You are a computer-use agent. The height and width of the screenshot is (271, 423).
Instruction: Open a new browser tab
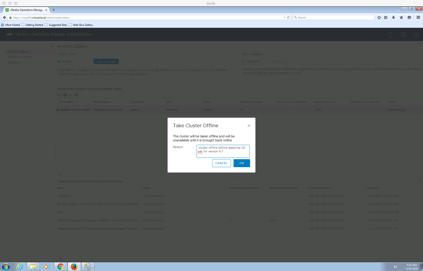pyautogui.click(x=54, y=10)
